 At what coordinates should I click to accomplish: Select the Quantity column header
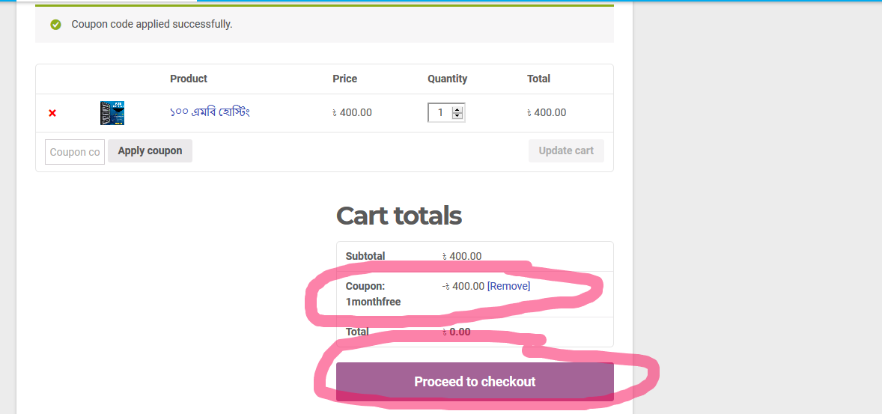coord(448,79)
